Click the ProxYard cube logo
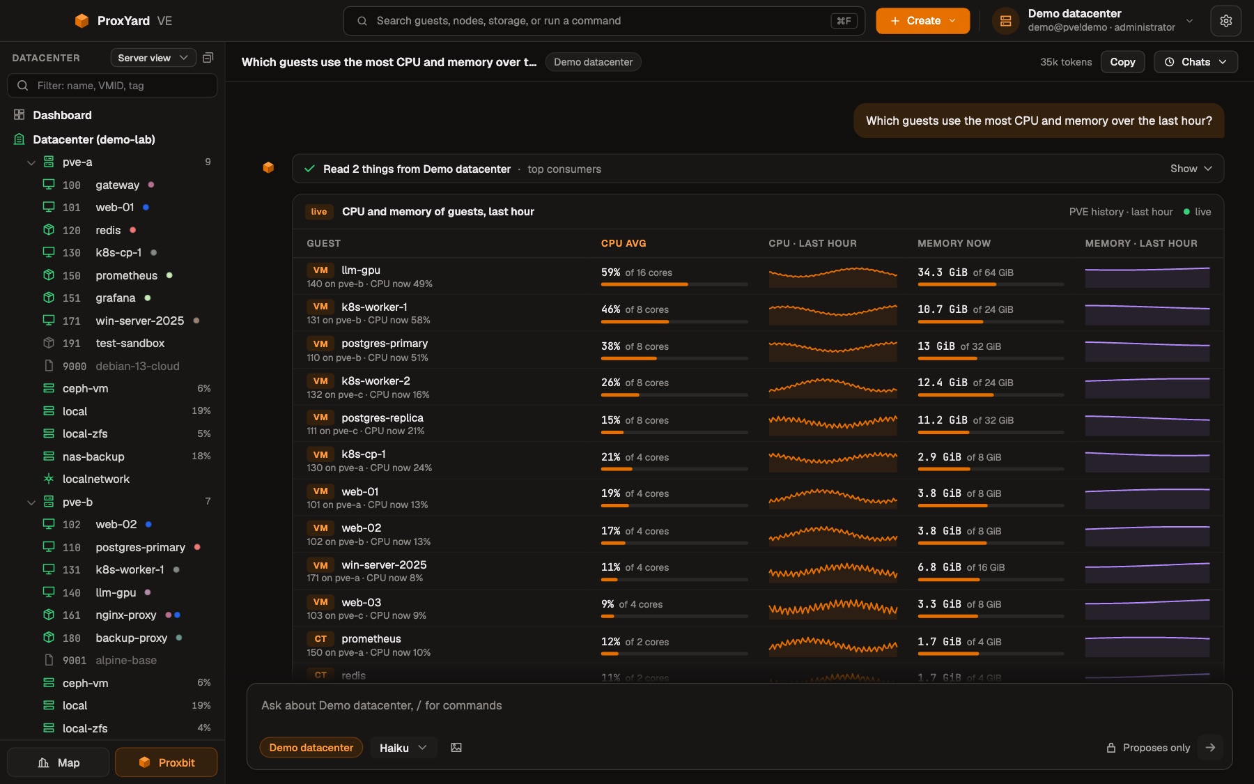 pos(82,21)
